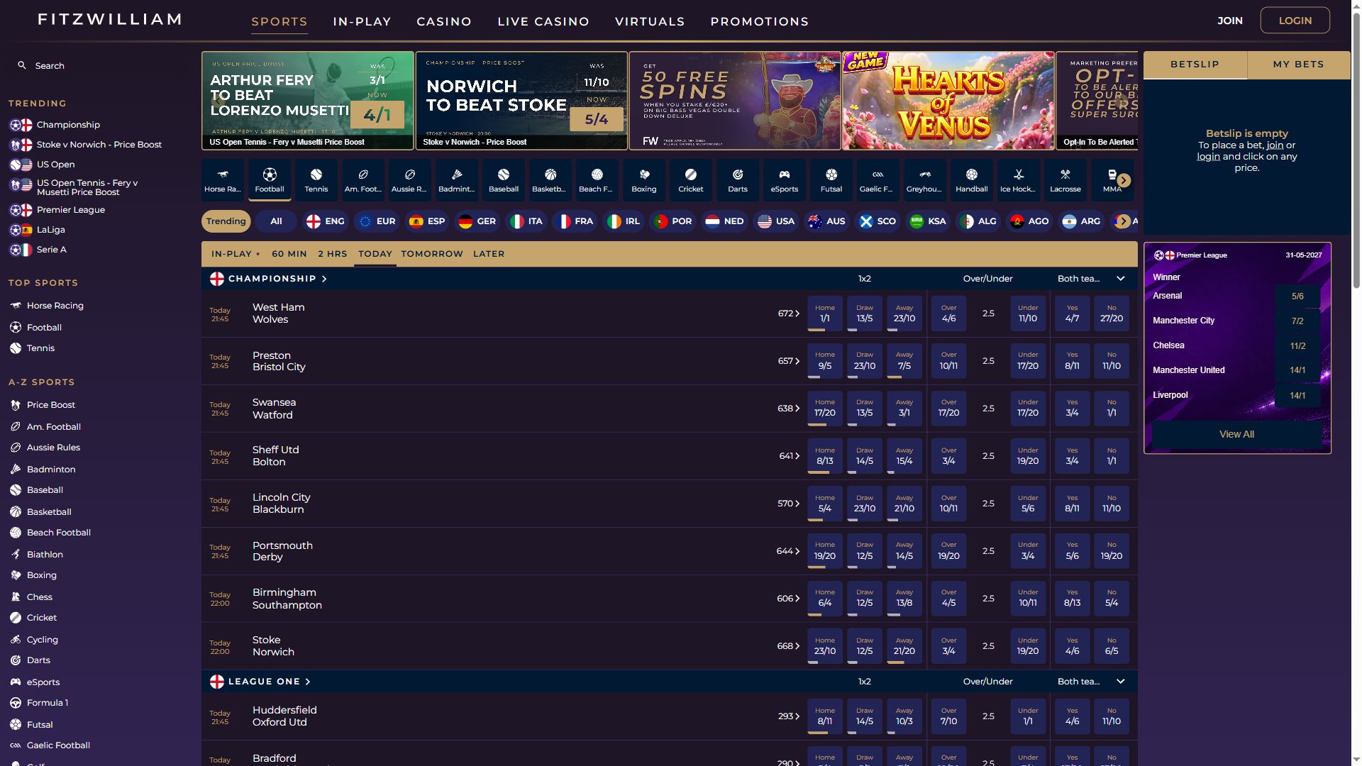This screenshot has width=1362, height=766.
Task: Click the search magnifier icon
Action: [22, 65]
